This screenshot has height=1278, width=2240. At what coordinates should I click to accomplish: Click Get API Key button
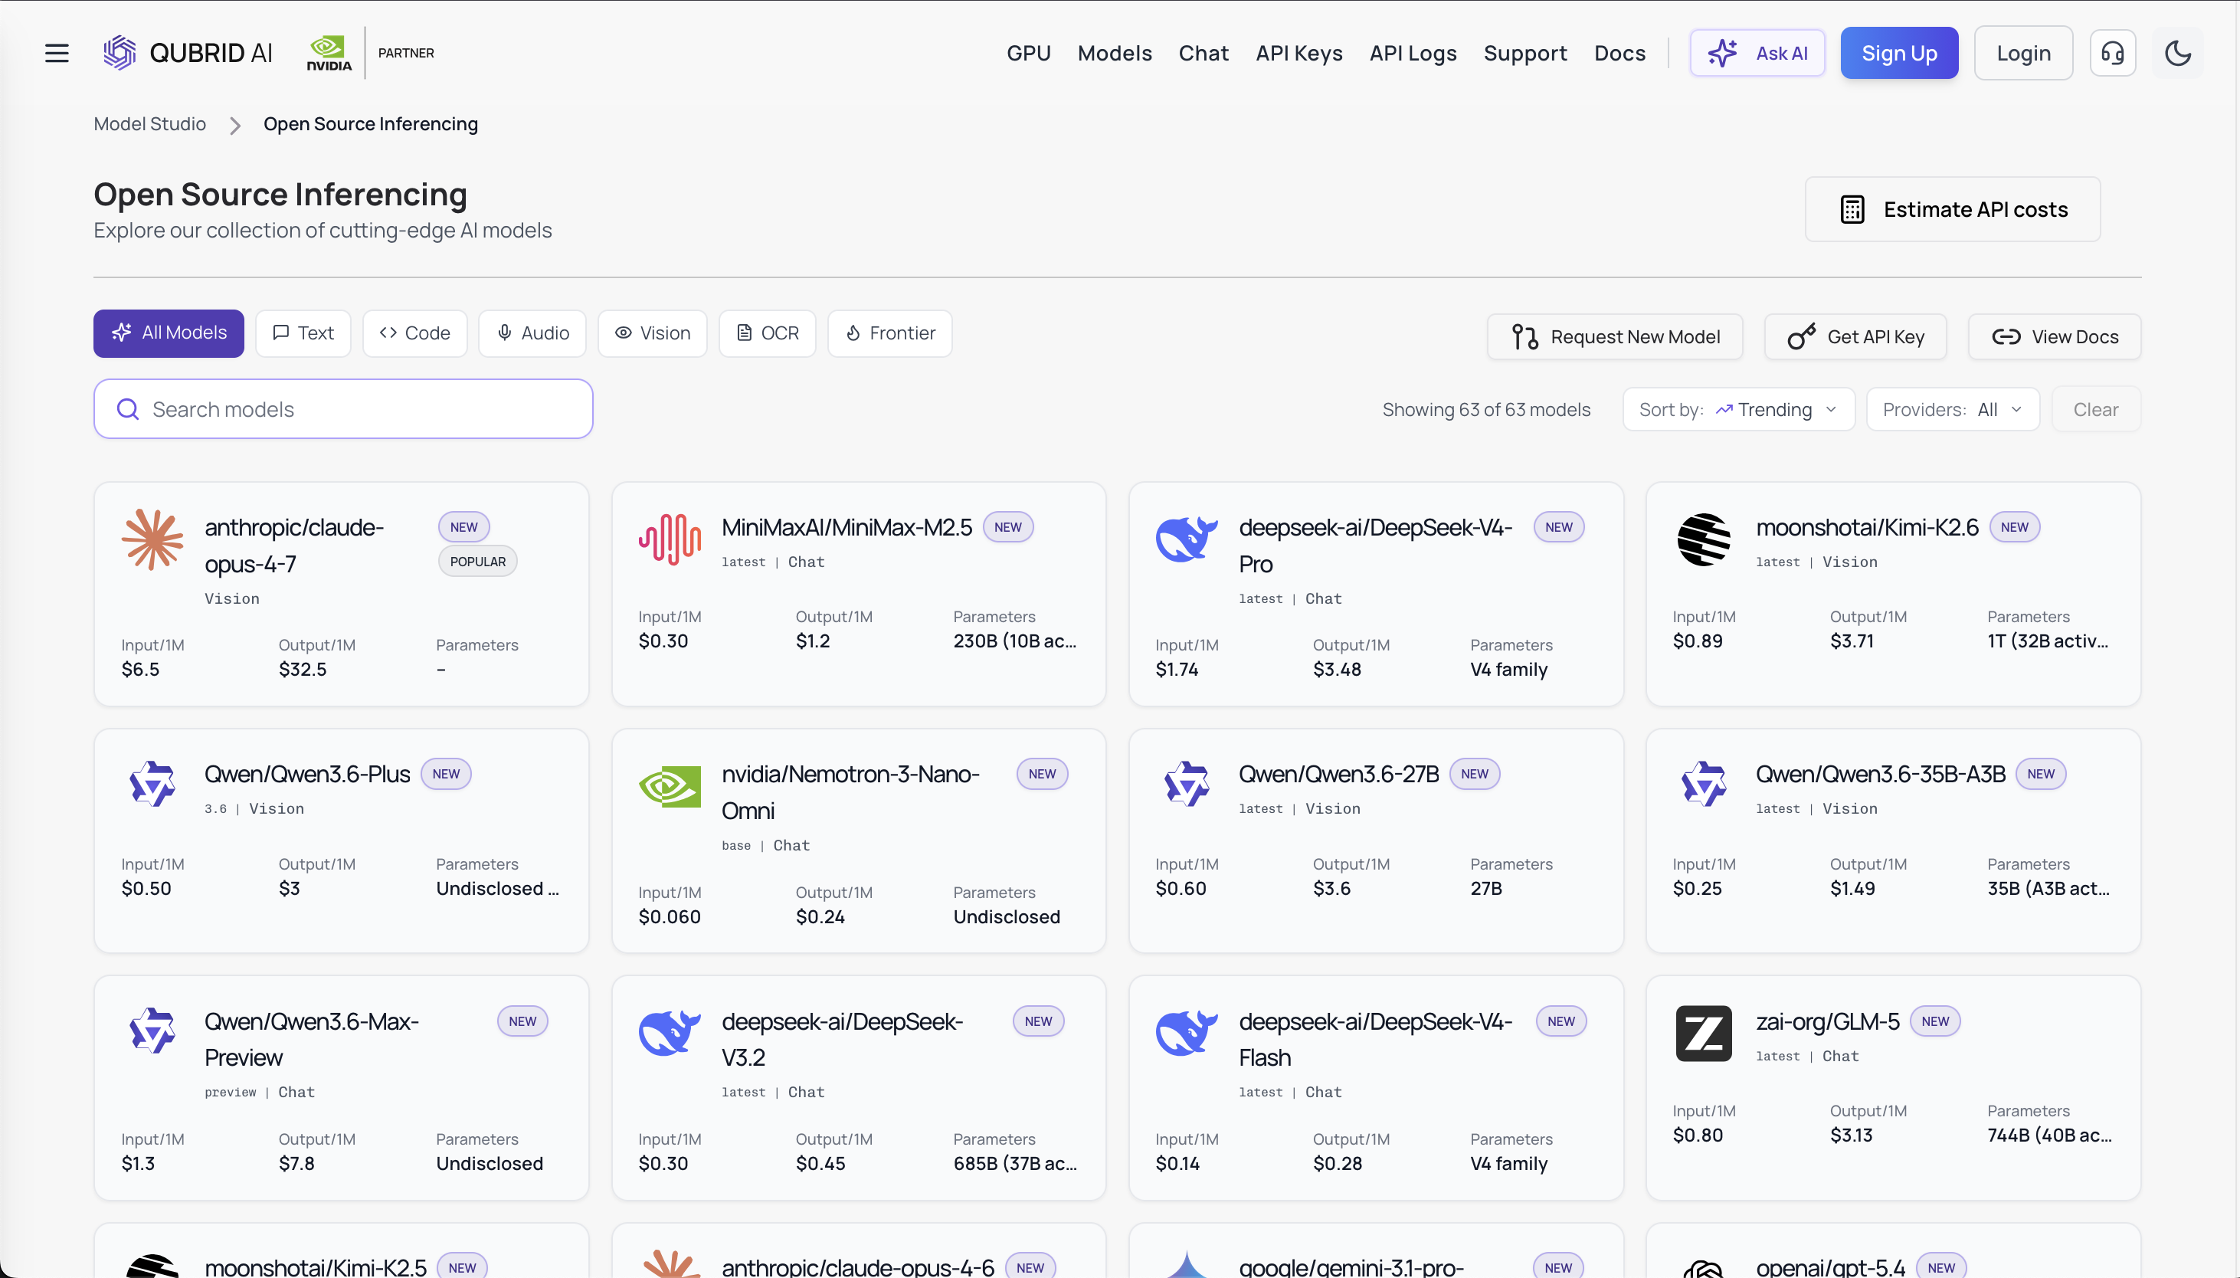[1855, 336]
